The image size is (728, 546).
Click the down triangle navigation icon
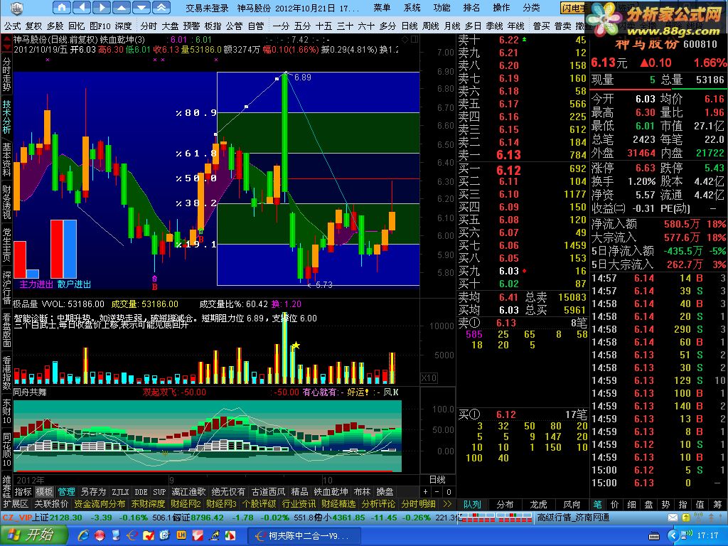(x=141, y=7)
